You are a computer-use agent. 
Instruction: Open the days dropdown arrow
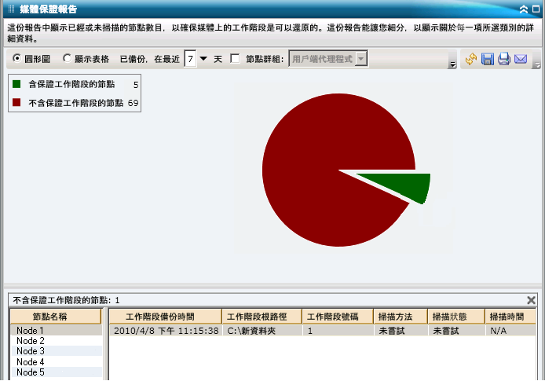[x=203, y=58]
